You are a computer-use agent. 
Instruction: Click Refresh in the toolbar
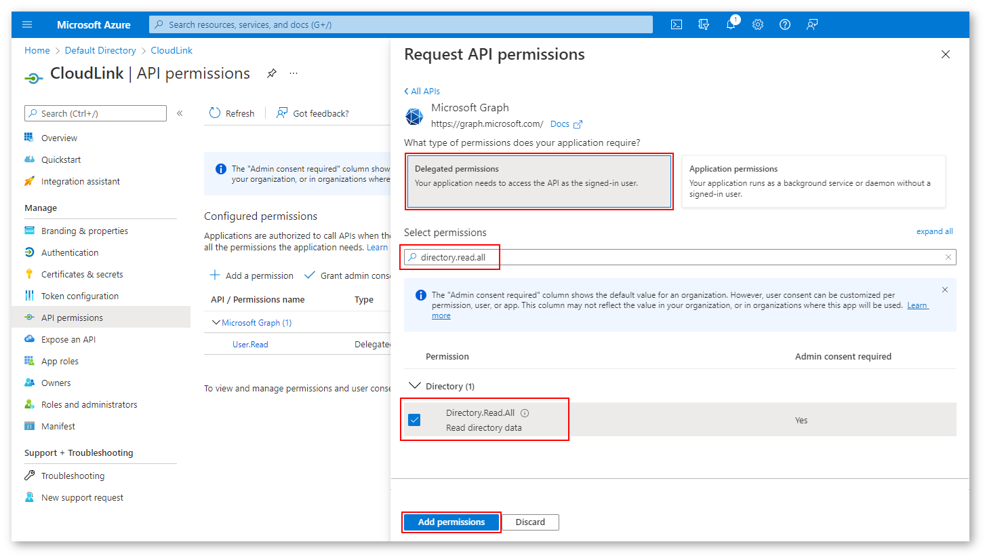[x=232, y=113]
